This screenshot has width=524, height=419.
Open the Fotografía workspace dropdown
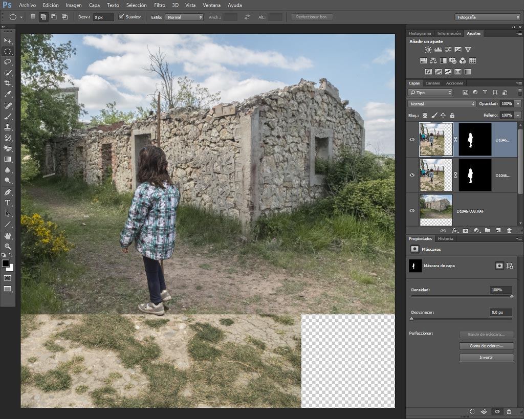(x=488, y=17)
